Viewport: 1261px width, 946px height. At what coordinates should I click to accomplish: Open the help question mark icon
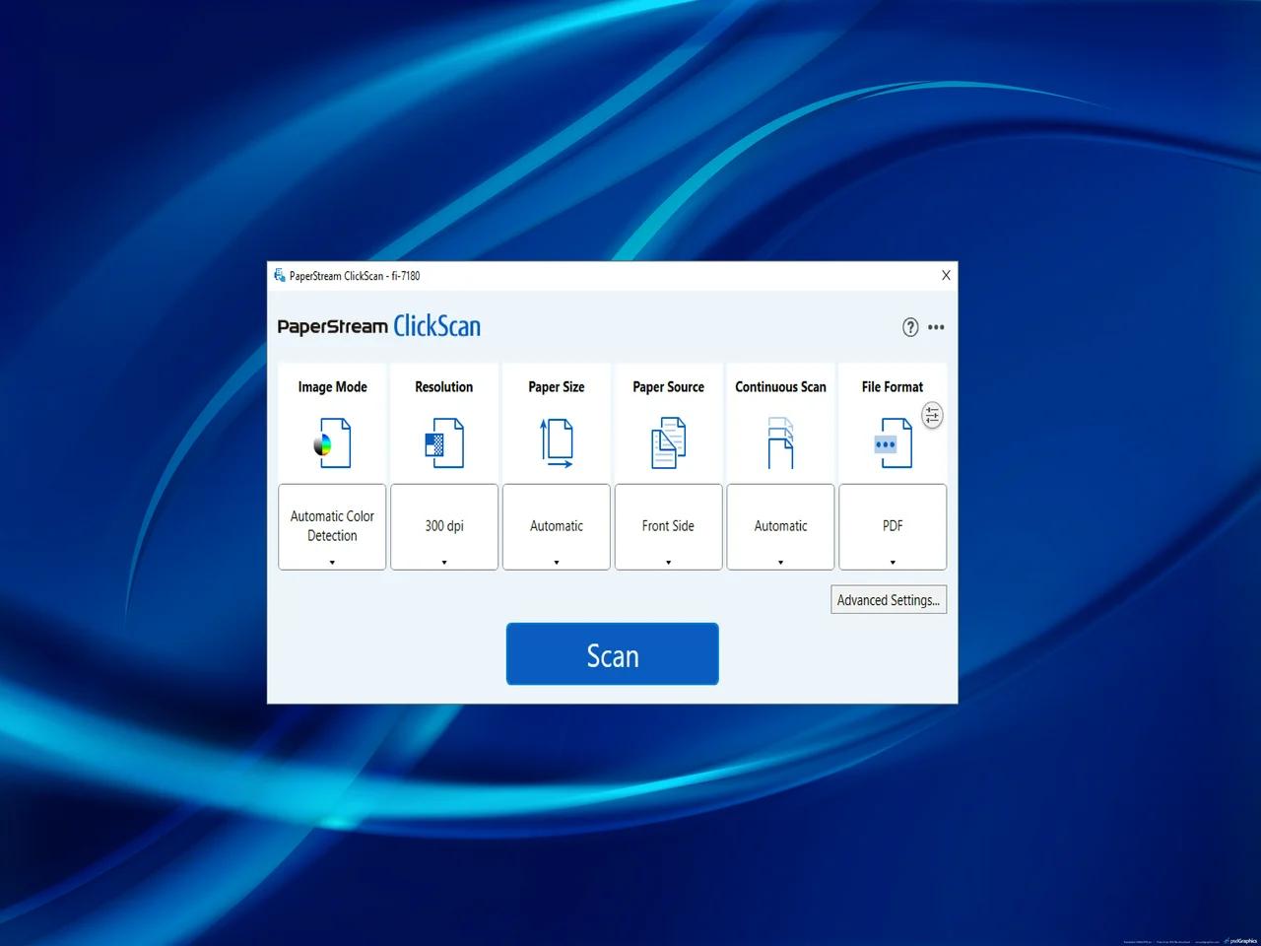910,327
